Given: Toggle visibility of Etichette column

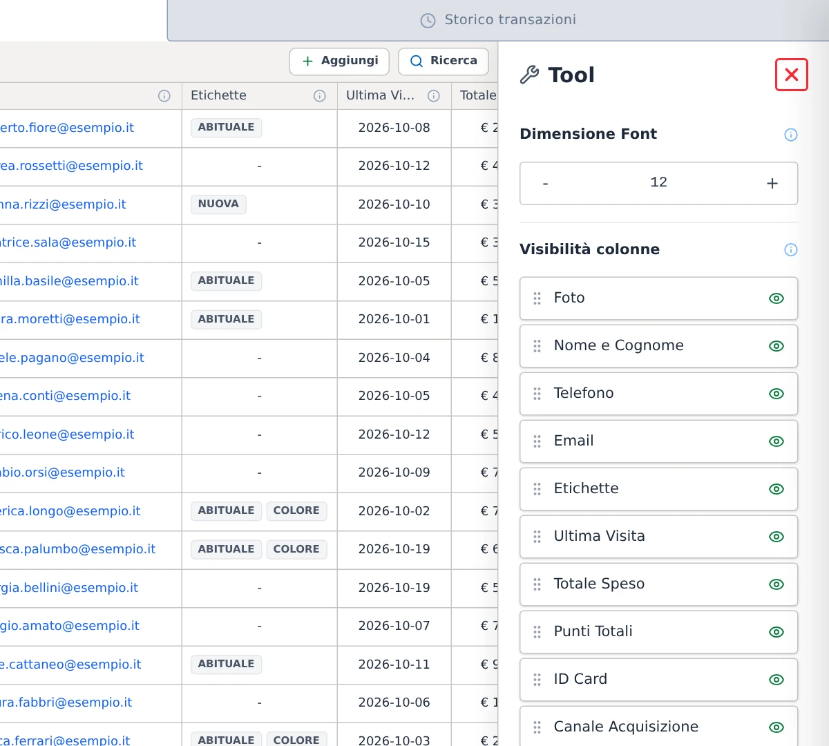Looking at the screenshot, I should pos(776,489).
